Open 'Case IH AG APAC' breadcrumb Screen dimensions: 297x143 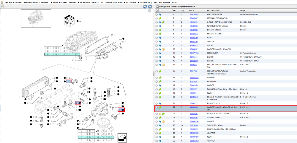(x=15, y=3)
